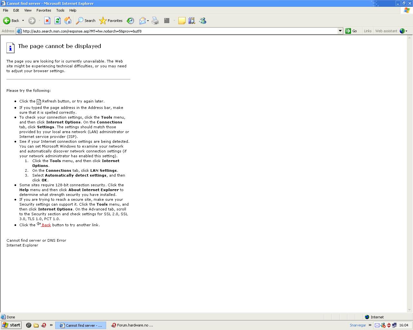Screen dimensions: 413x330
Task: Go to the Home page icon
Action: click(x=68, y=21)
